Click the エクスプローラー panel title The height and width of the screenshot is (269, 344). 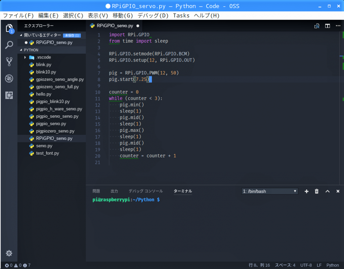coord(39,26)
